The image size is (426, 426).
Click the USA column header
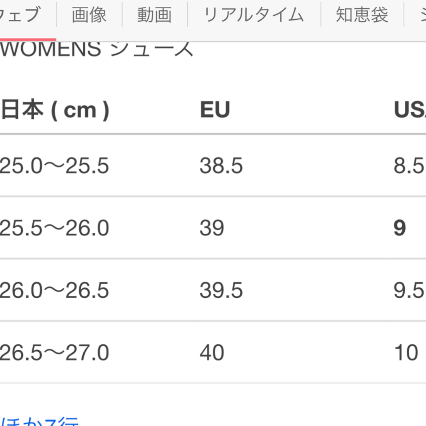(x=410, y=110)
